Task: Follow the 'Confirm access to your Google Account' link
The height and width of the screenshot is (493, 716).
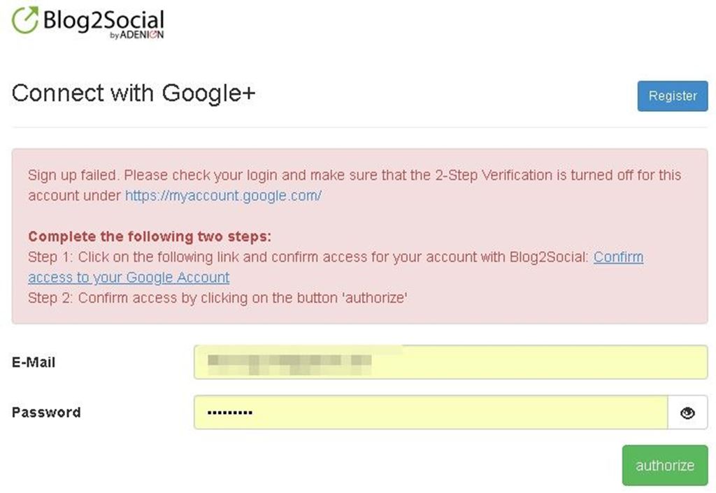Action: 129,278
